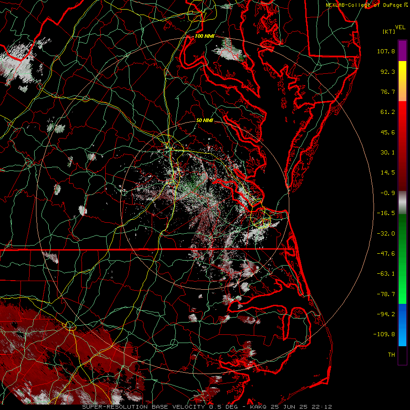This screenshot has width=410, height=410.
Task: Pick the green segment of the color bar
Action: tap(402, 259)
